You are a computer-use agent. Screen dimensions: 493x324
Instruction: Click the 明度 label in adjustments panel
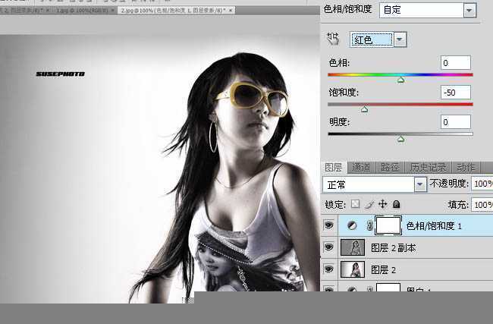[339, 121]
